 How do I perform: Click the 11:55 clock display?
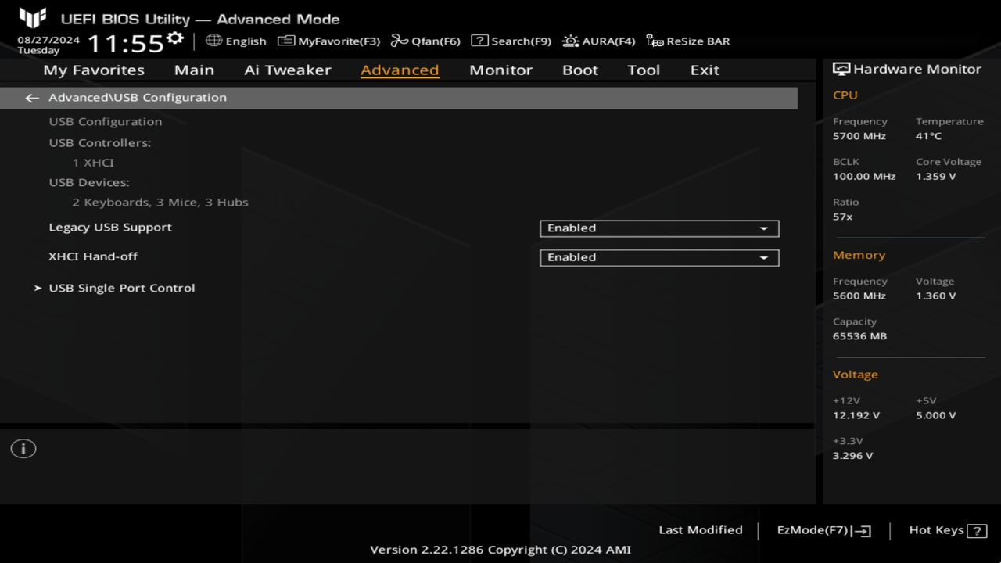(x=125, y=43)
